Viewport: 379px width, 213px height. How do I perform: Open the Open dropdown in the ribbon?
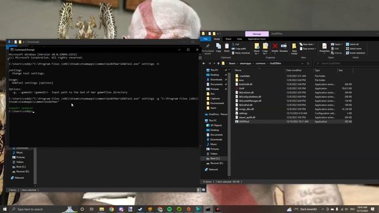337,44
